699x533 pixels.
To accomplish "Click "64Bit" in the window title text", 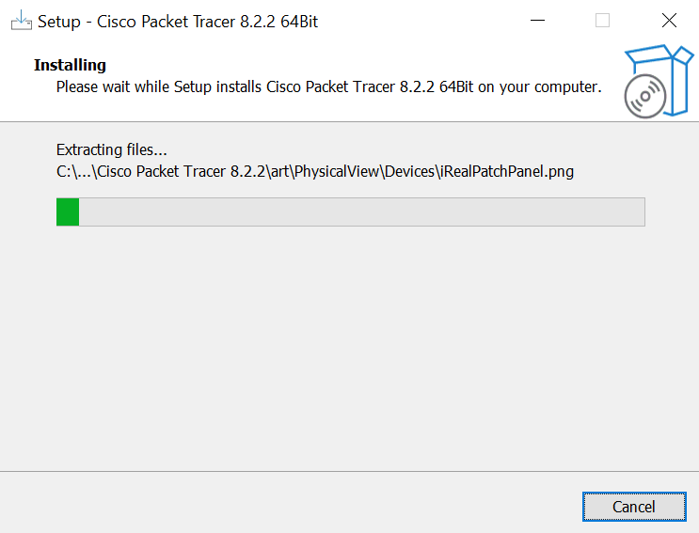I will tap(299, 21).
